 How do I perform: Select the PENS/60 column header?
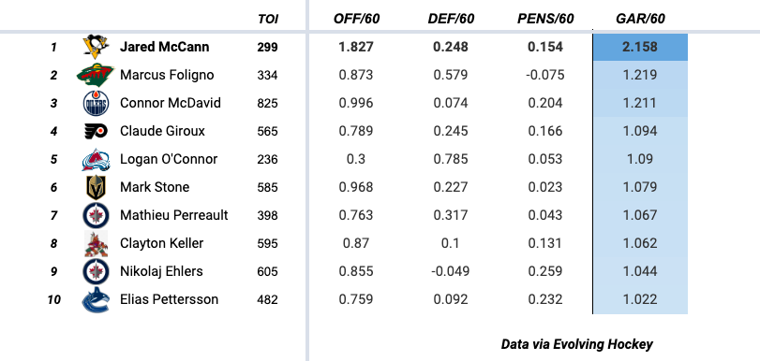pyautogui.click(x=545, y=19)
